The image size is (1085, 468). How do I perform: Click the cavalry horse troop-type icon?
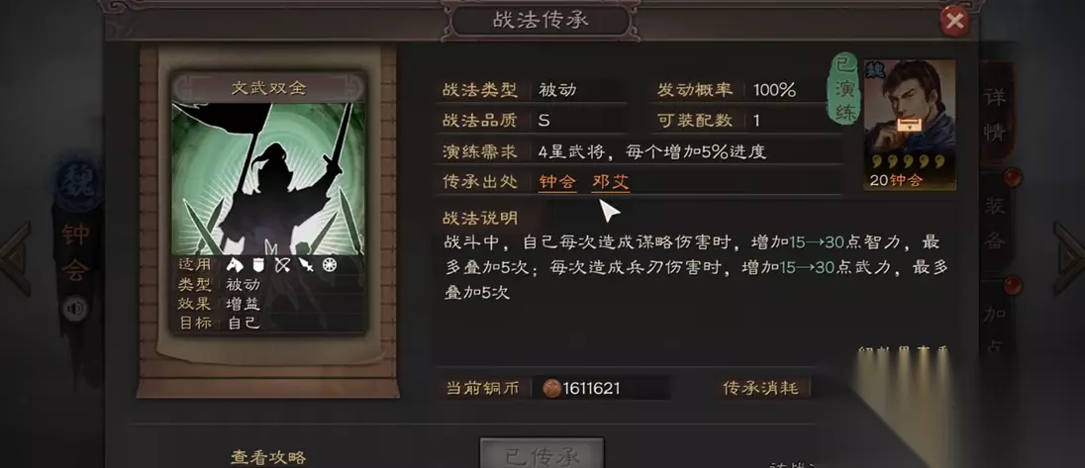pos(235,265)
